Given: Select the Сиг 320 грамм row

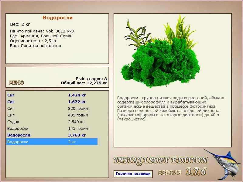Looking at the screenshot, I should tap(52, 109).
